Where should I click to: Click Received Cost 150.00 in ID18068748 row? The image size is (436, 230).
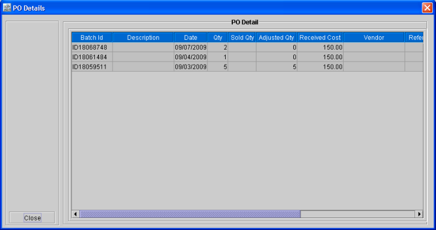click(320, 47)
